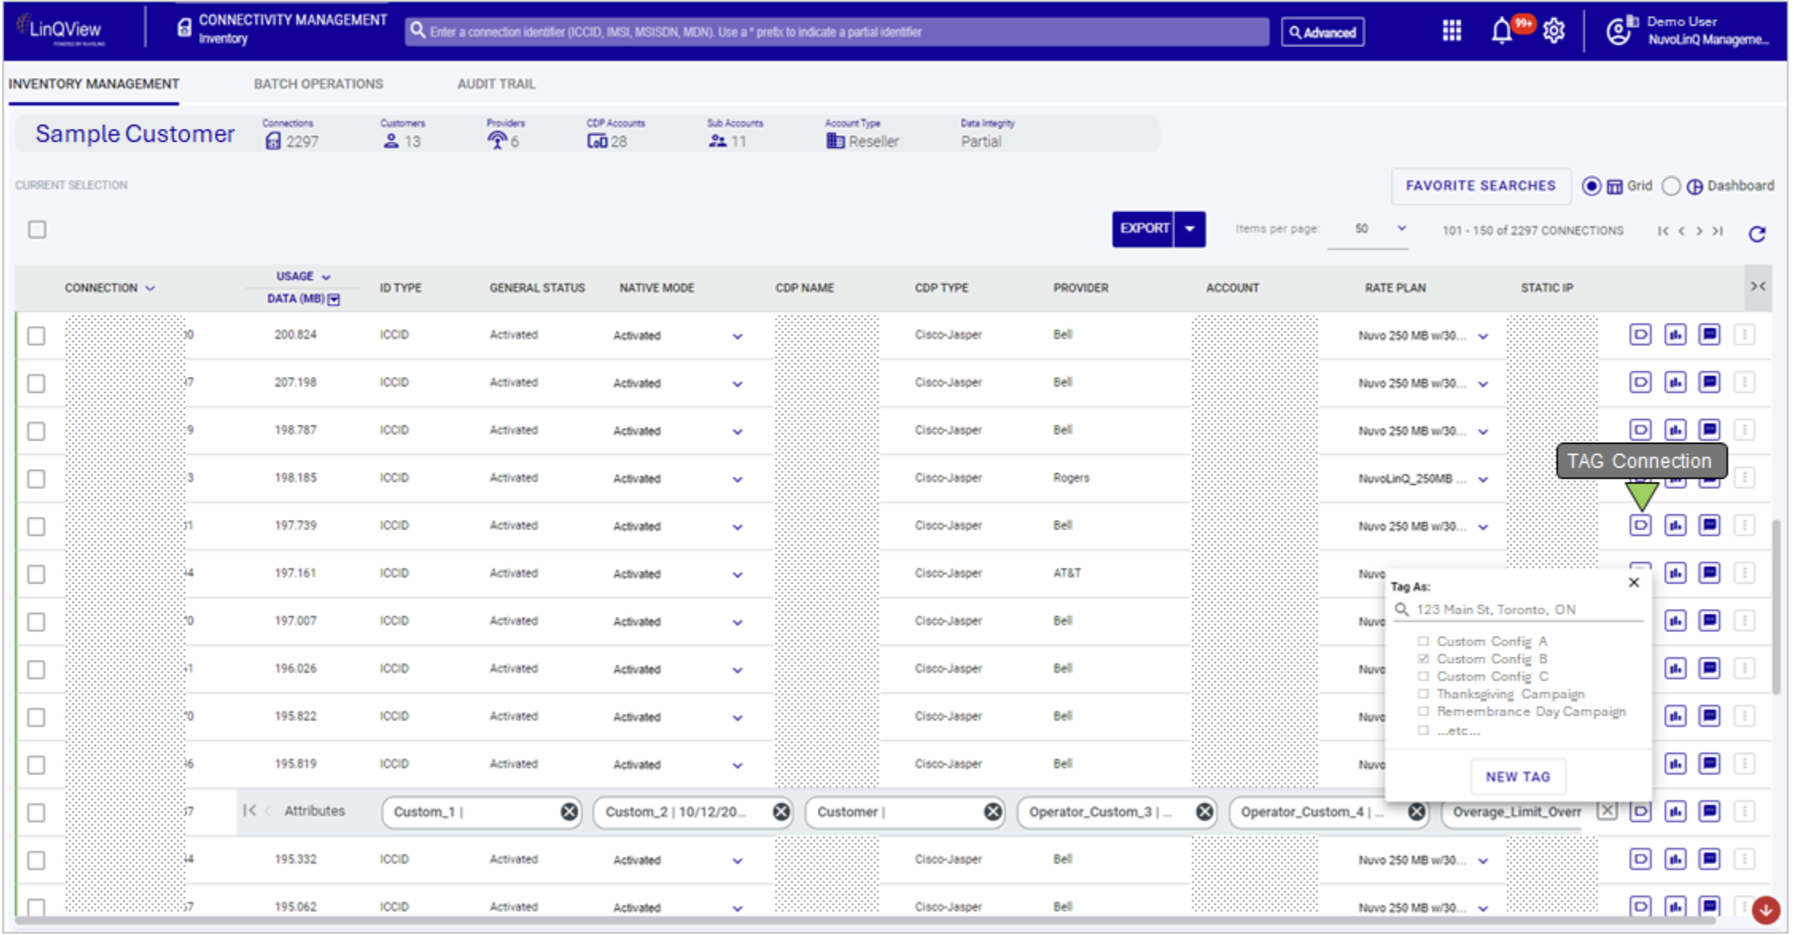Click the refresh icon beside pagination
Image resolution: width=1794 pixels, height=935 pixels.
coord(1757,233)
